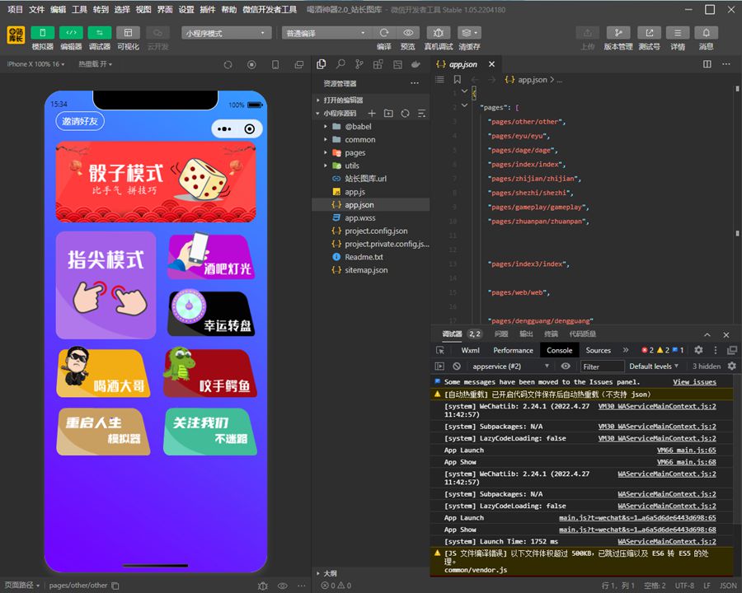Open the 消息 notifications bell
742x593 pixels.
click(x=706, y=33)
